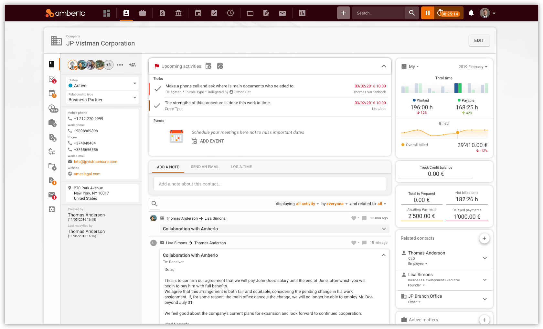This screenshot has height=329, width=543.
Task: Expand the JP Branch Office related contact
Action: point(485,299)
